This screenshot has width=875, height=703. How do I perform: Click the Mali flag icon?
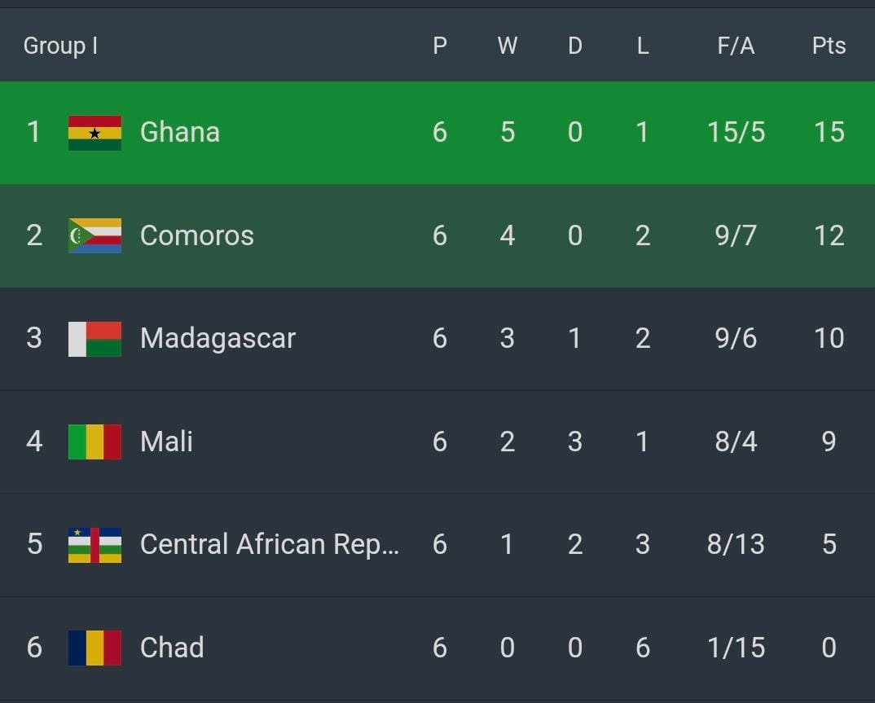(x=95, y=442)
